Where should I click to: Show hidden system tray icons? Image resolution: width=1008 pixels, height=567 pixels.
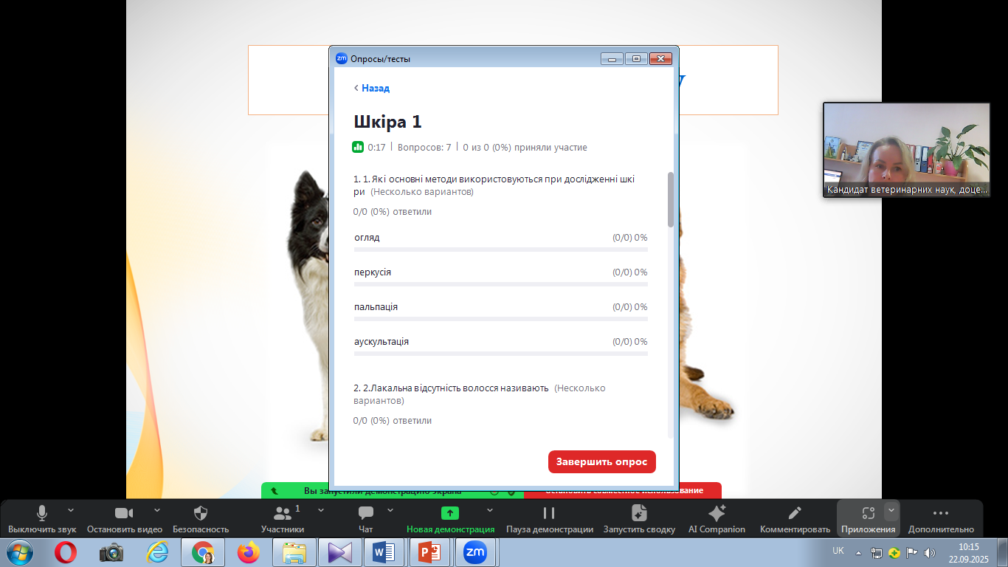click(858, 552)
